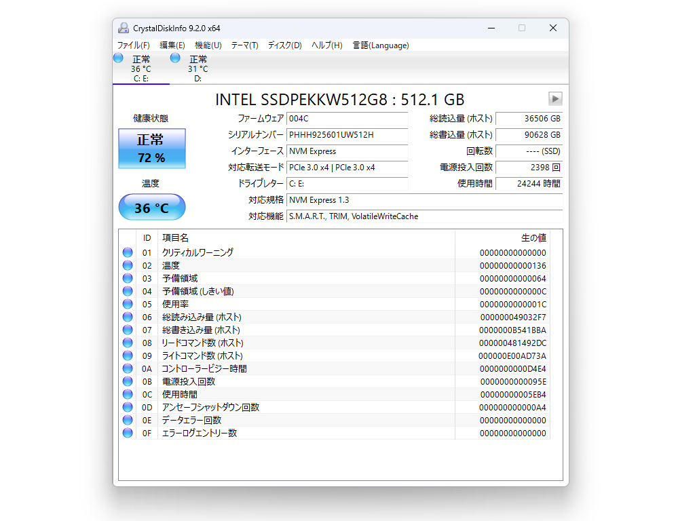
Task: Click the 36 °C temperature button
Action: click(x=152, y=207)
